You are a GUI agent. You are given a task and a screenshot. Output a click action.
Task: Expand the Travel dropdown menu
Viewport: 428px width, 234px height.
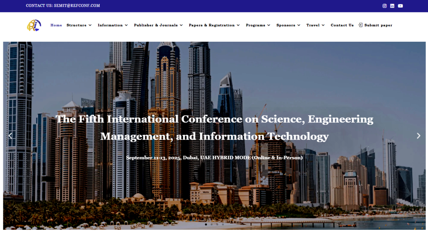[x=316, y=25]
